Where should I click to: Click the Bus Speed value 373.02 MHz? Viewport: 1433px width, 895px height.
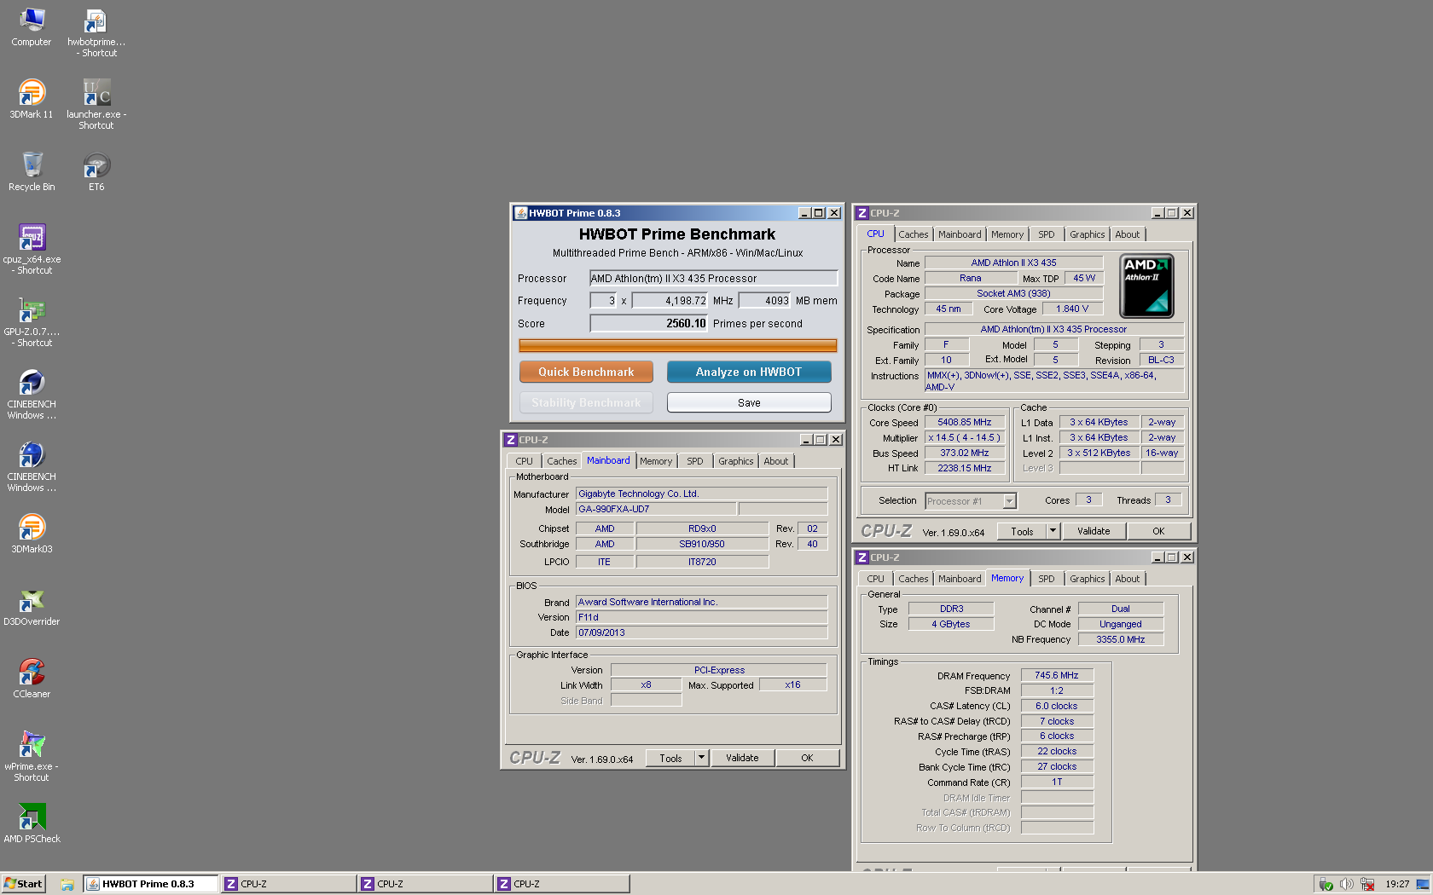(x=965, y=453)
